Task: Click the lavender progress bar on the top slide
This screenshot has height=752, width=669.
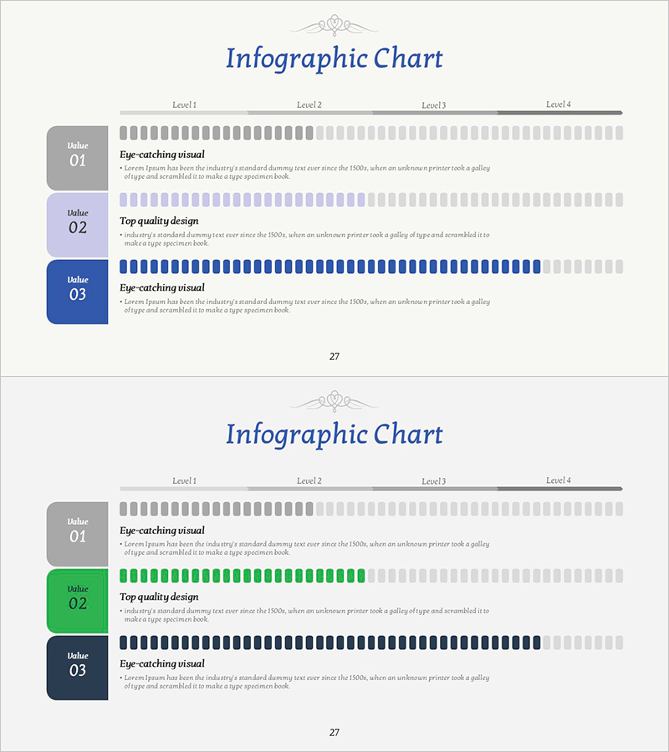Action: coord(242,200)
